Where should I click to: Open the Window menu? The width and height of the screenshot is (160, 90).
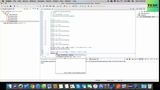tap(68, 1)
